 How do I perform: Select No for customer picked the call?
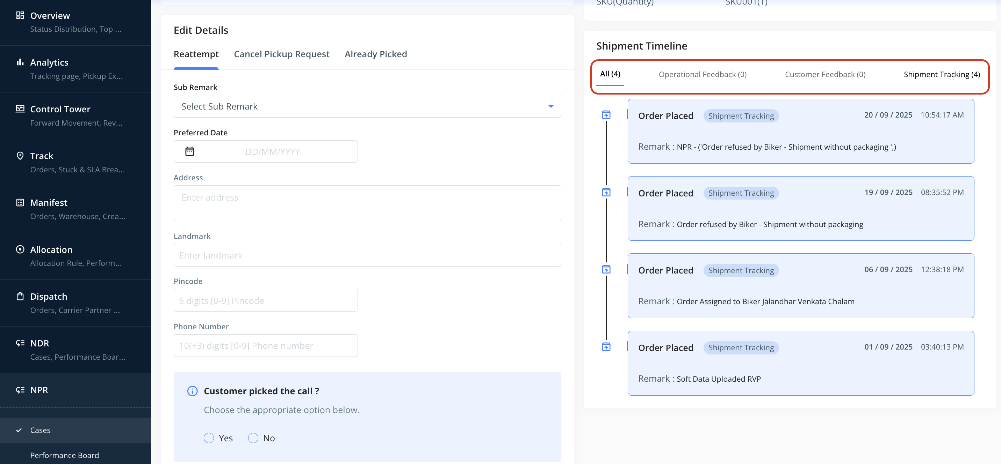coord(253,438)
